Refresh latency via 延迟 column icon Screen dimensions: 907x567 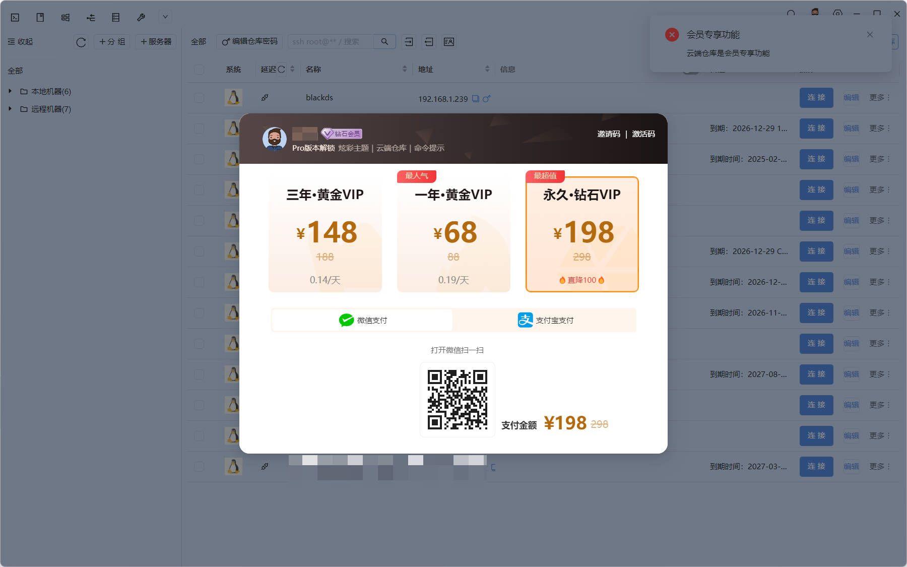tap(281, 69)
